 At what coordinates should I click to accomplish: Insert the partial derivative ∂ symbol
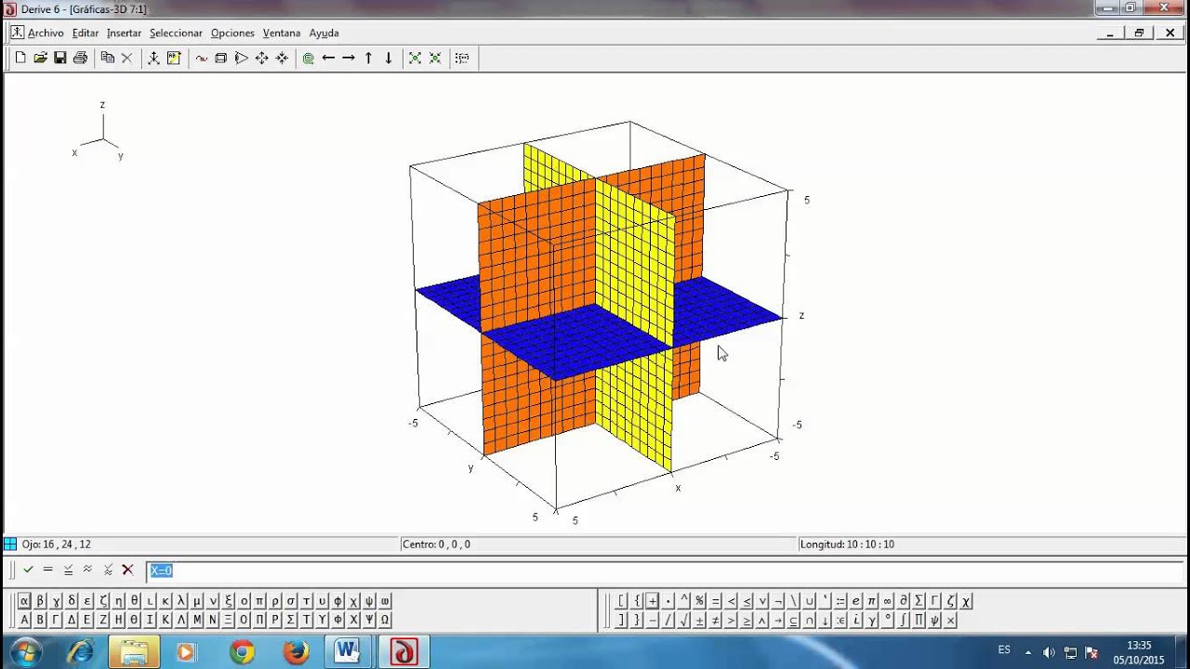[x=905, y=601]
